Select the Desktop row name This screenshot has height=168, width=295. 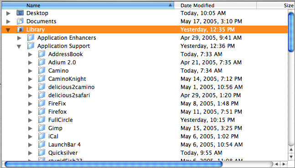tap(37, 13)
